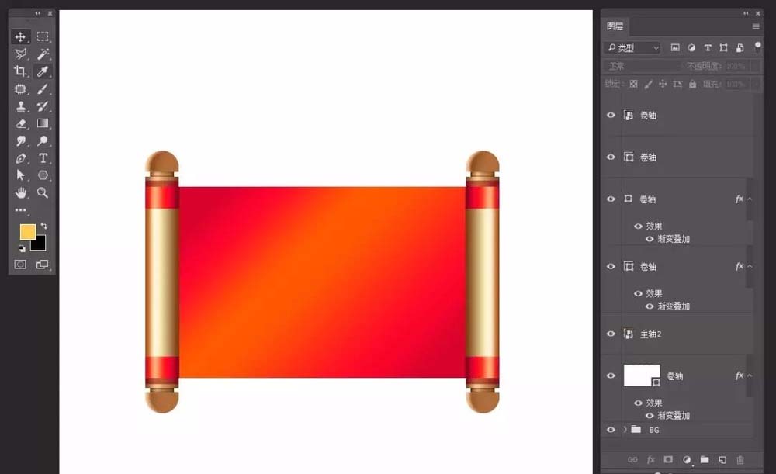
Task: Select the Rectangular Marquee tool
Action: click(43, 36)
